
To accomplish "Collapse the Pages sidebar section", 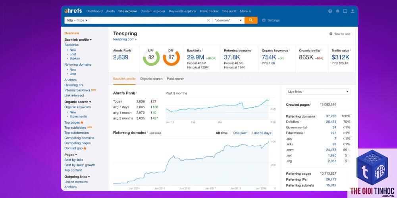I will 71,155.
